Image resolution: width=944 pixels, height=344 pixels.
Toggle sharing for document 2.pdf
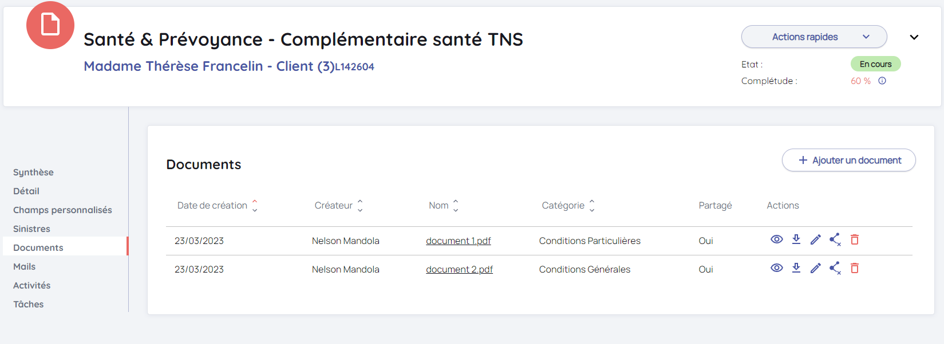point(835,268)
